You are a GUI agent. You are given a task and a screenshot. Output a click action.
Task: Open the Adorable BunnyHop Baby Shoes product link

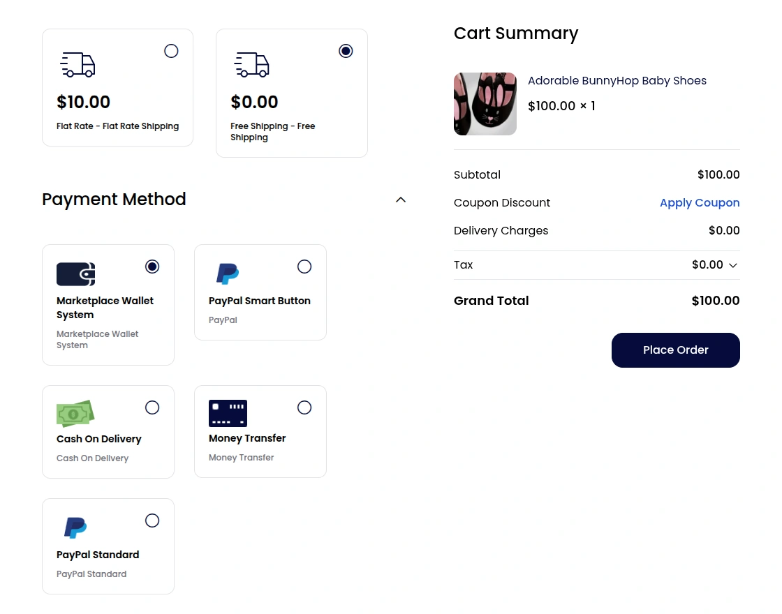coord(617,80)
